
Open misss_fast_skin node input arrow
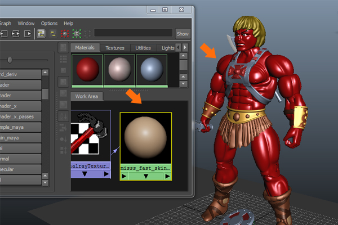tap(124, 177)
